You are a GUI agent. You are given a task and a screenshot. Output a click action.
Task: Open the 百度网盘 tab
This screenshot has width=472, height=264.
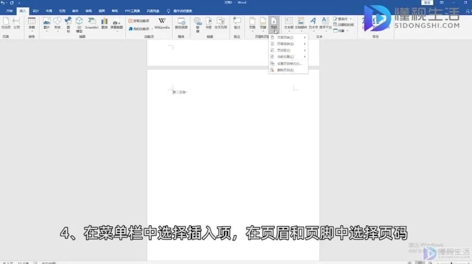153,11
